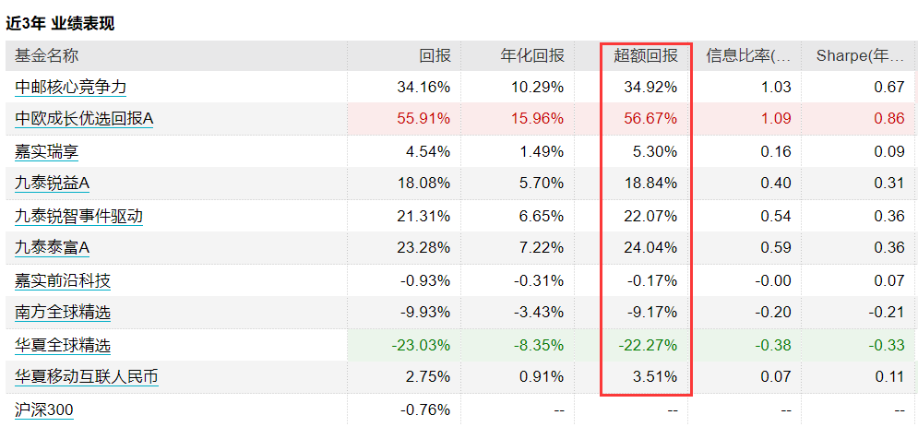
Task: Open the 沪深300 benchmark link
Action: click(x=44, y=409)
